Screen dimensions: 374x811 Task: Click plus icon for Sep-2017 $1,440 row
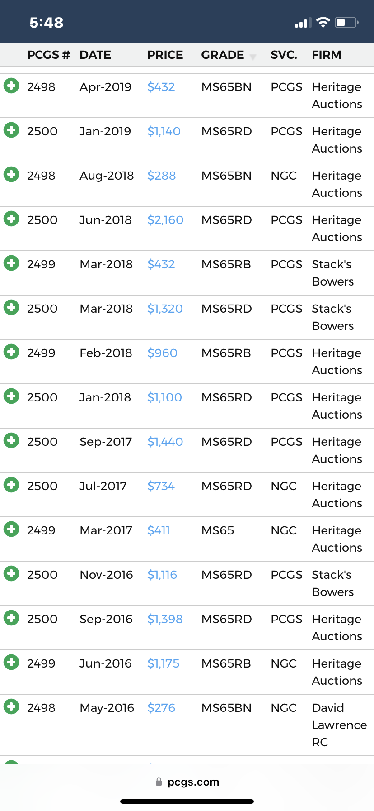tap(11, 440)
